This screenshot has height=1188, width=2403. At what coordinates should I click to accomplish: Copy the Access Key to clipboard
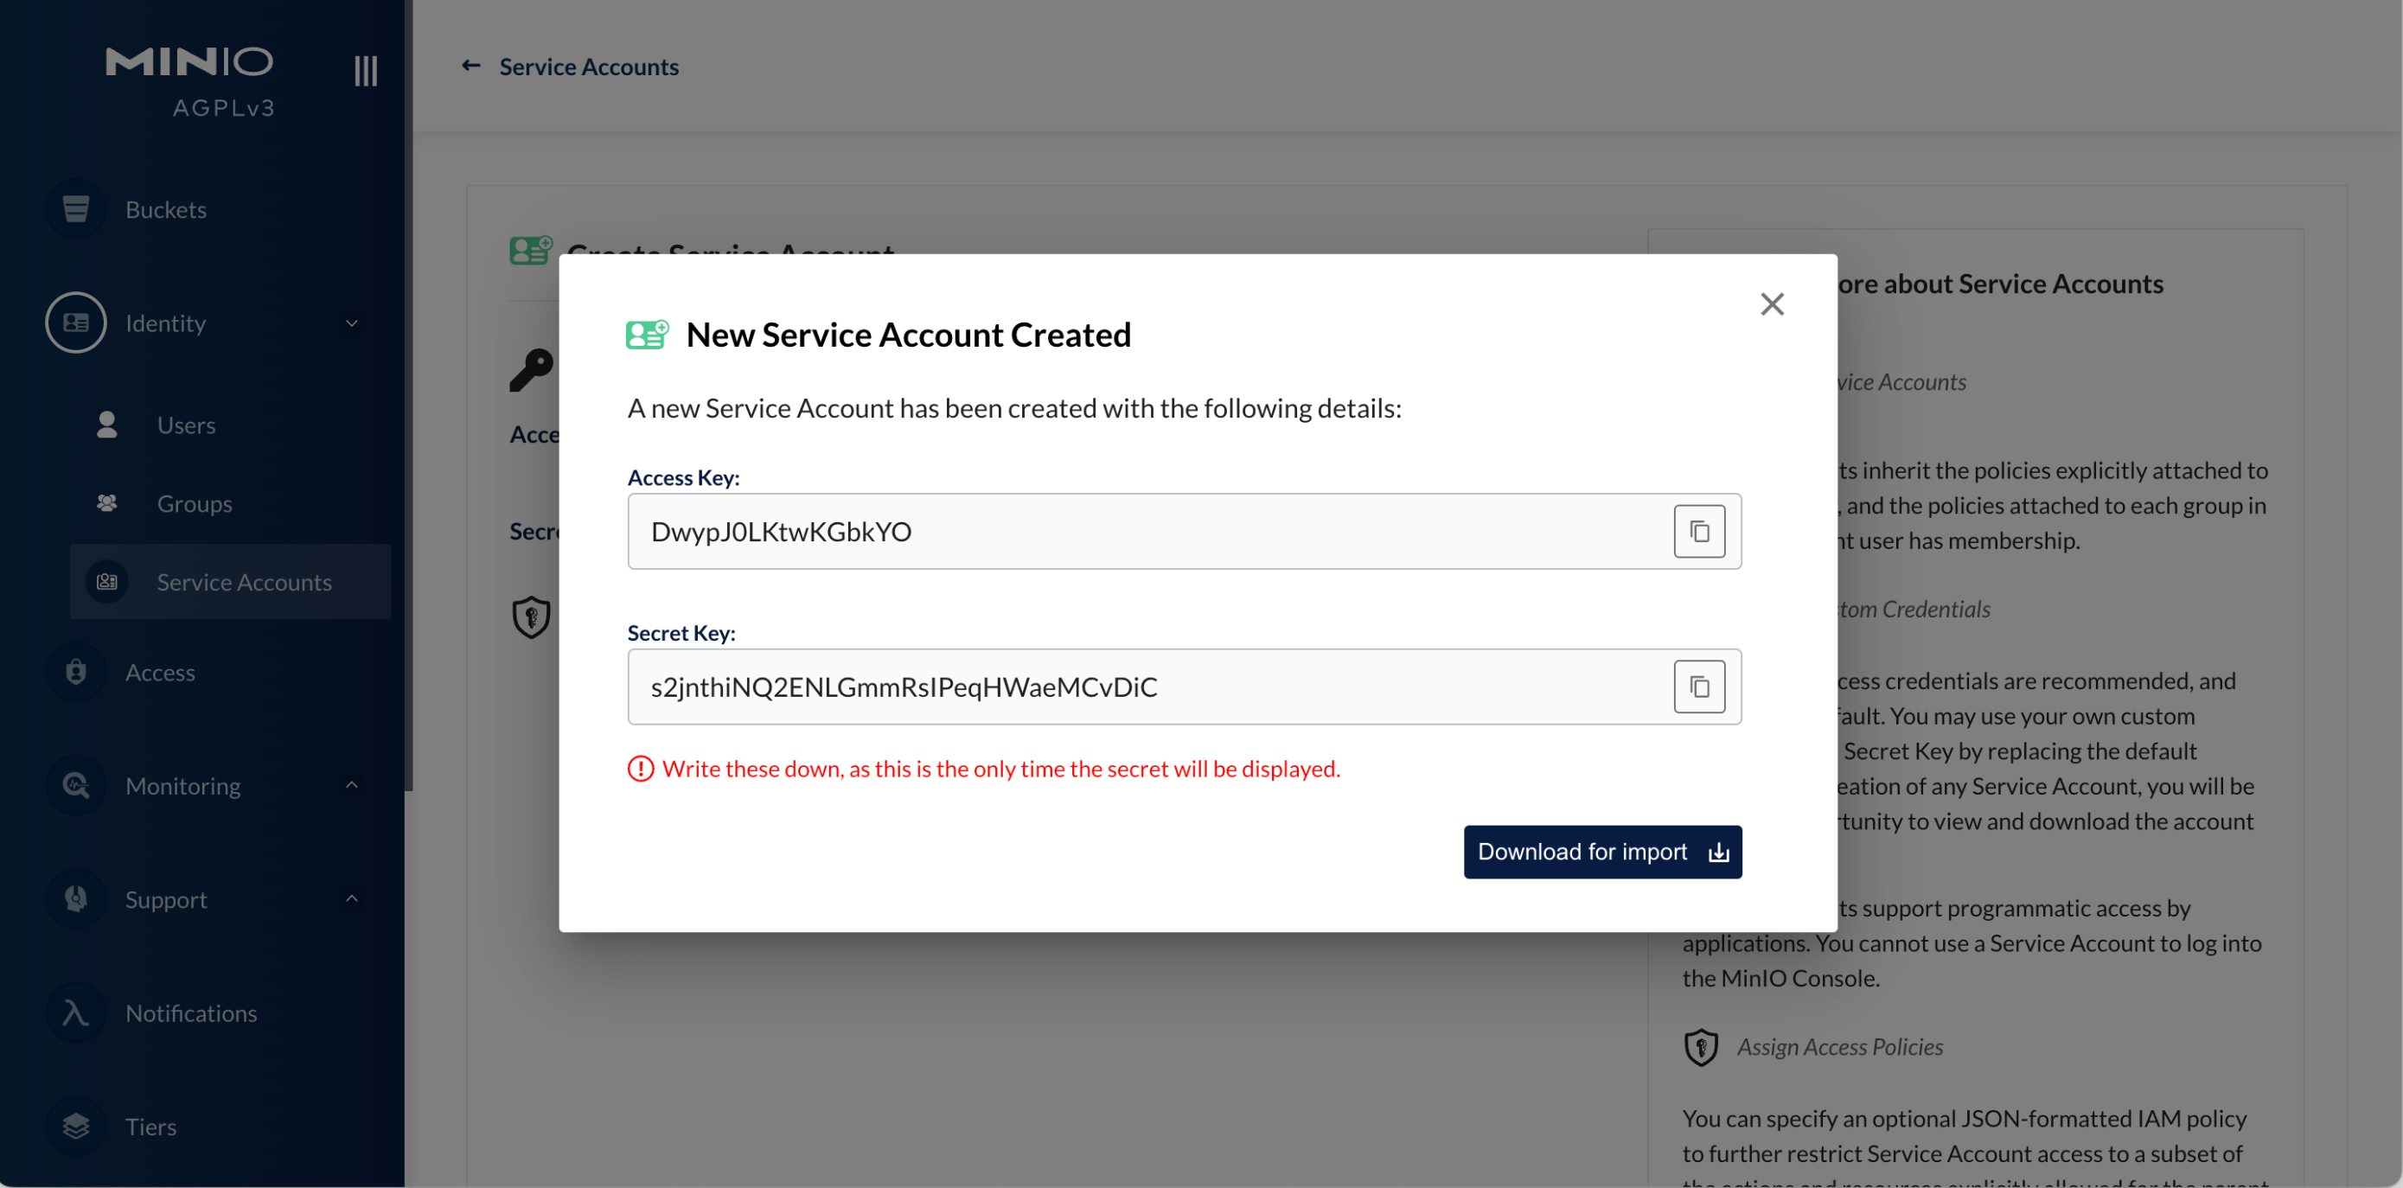tap(1699, 532)
